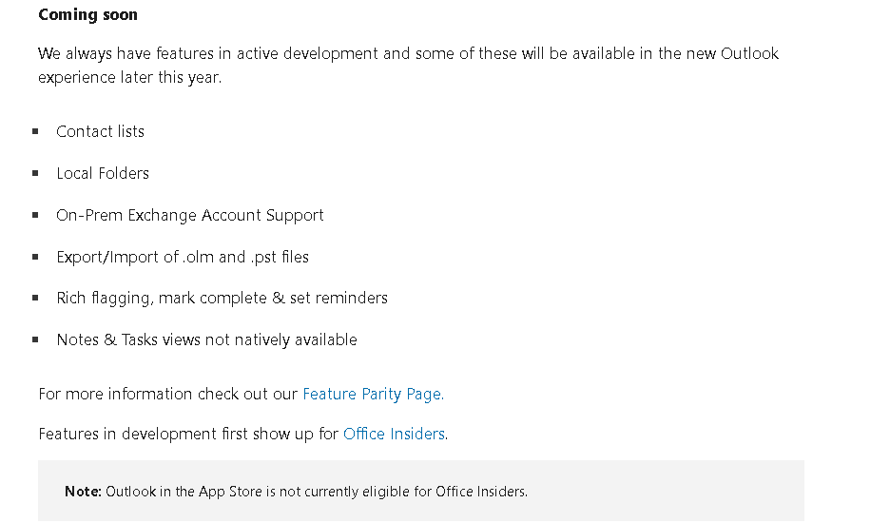Click the bullet marker beside Contact lists
This screenshot has height=523, width=890.
tap(35, 131)
